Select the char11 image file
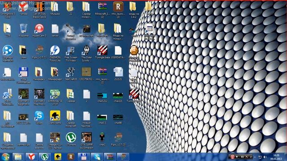Image resolution: width=287 pixels, height=161 pixels. [102, 119]
